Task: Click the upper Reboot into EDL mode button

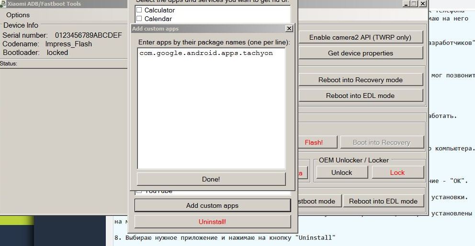Action: (360, 96)
